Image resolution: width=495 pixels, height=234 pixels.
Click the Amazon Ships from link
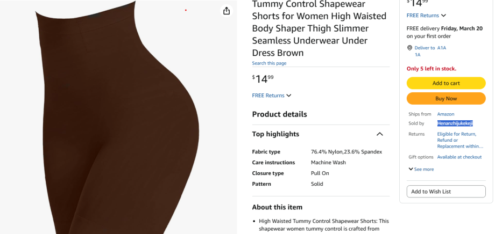pos(445,114)
